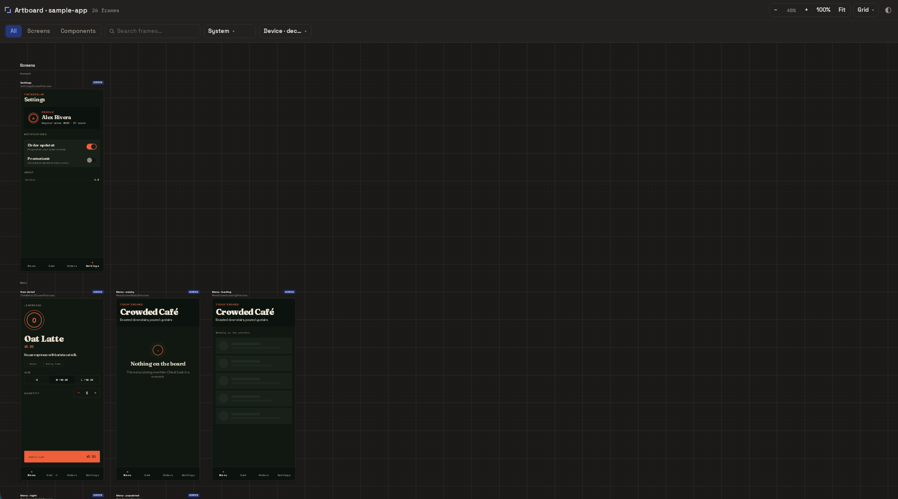This screenshot has width=898, height=499.
Task: Select the All filter tab
Action: [x=13, y=31]
